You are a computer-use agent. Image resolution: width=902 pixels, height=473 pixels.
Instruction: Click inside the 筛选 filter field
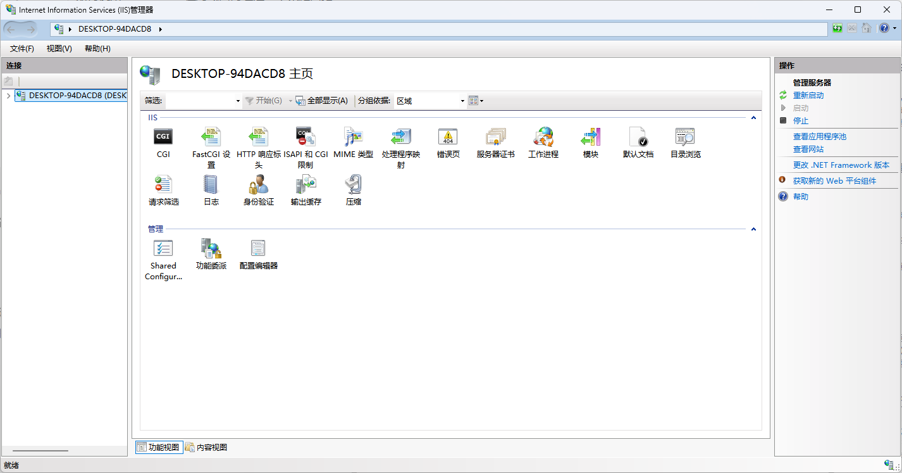point(199,101)
